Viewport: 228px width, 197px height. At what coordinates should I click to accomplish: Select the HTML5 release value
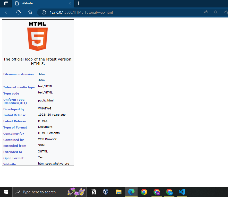[43, 121]
